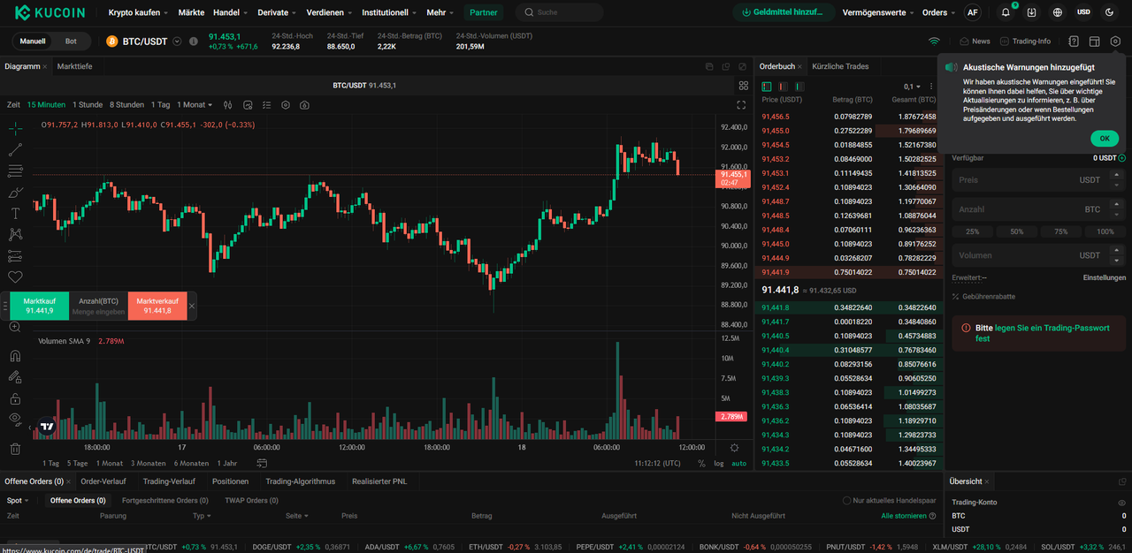1132x553 pixels.
Task: Toggle the magnet mode icon
Action: pos(15,356)
